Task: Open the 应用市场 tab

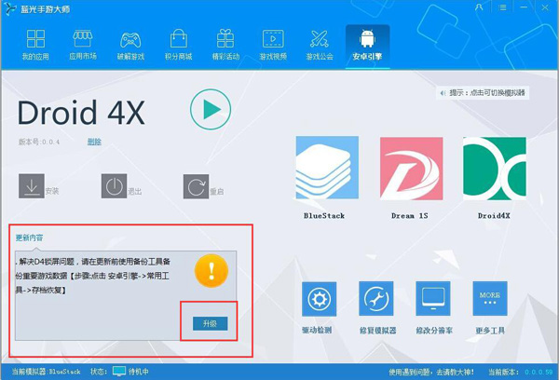Action: 83,45
